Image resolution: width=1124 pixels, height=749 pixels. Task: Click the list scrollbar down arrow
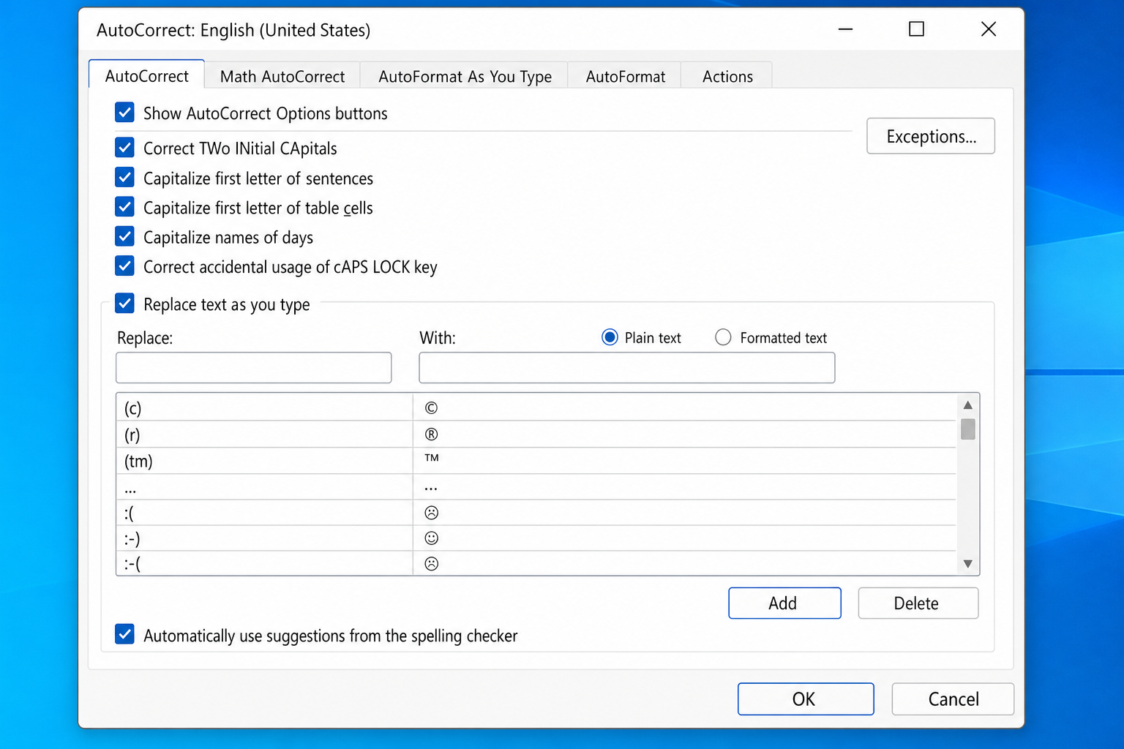tap(968, 563)
